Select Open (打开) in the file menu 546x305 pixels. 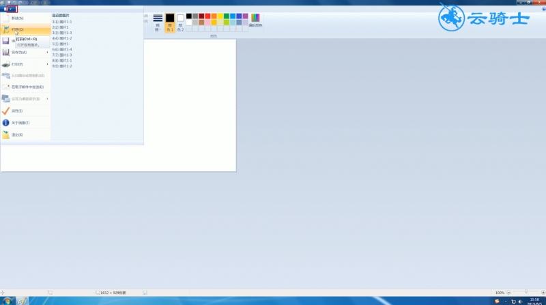click(25, 29)
